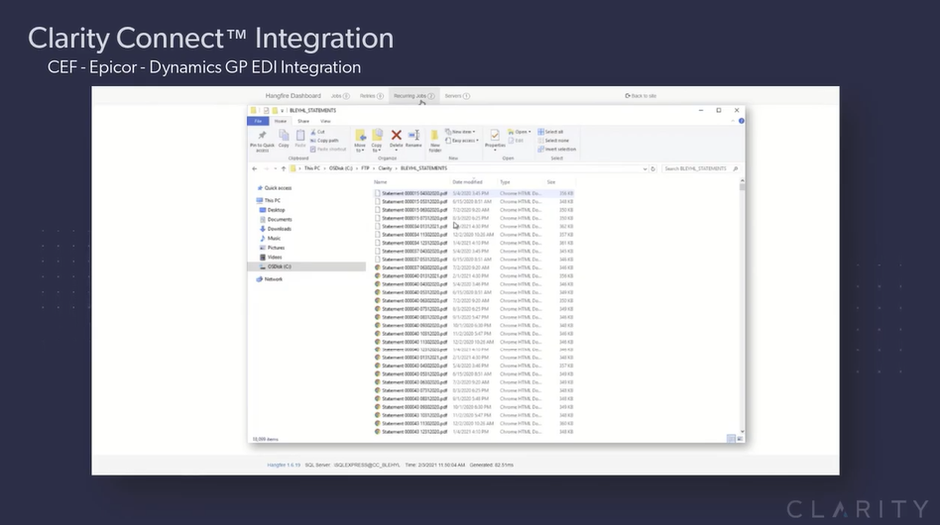Click the Up one level arrow
The width and height of the screenshot is (940, 525).
[x=284, y=168]
